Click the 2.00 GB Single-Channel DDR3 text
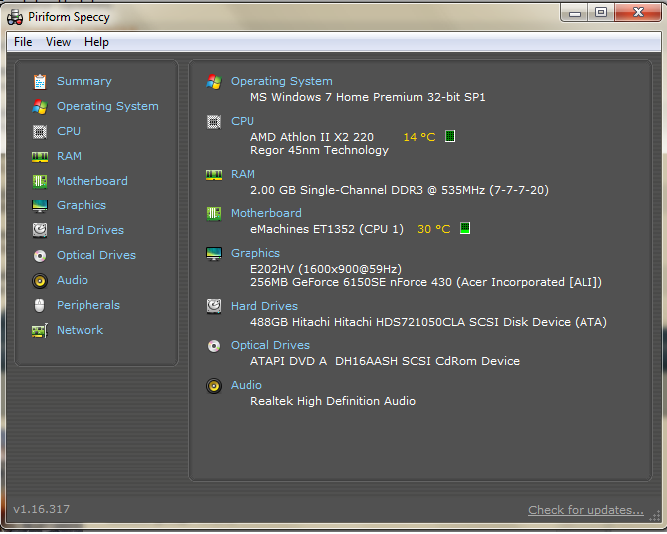Screen dimensions: 667x534 click(x=400, y=190)
